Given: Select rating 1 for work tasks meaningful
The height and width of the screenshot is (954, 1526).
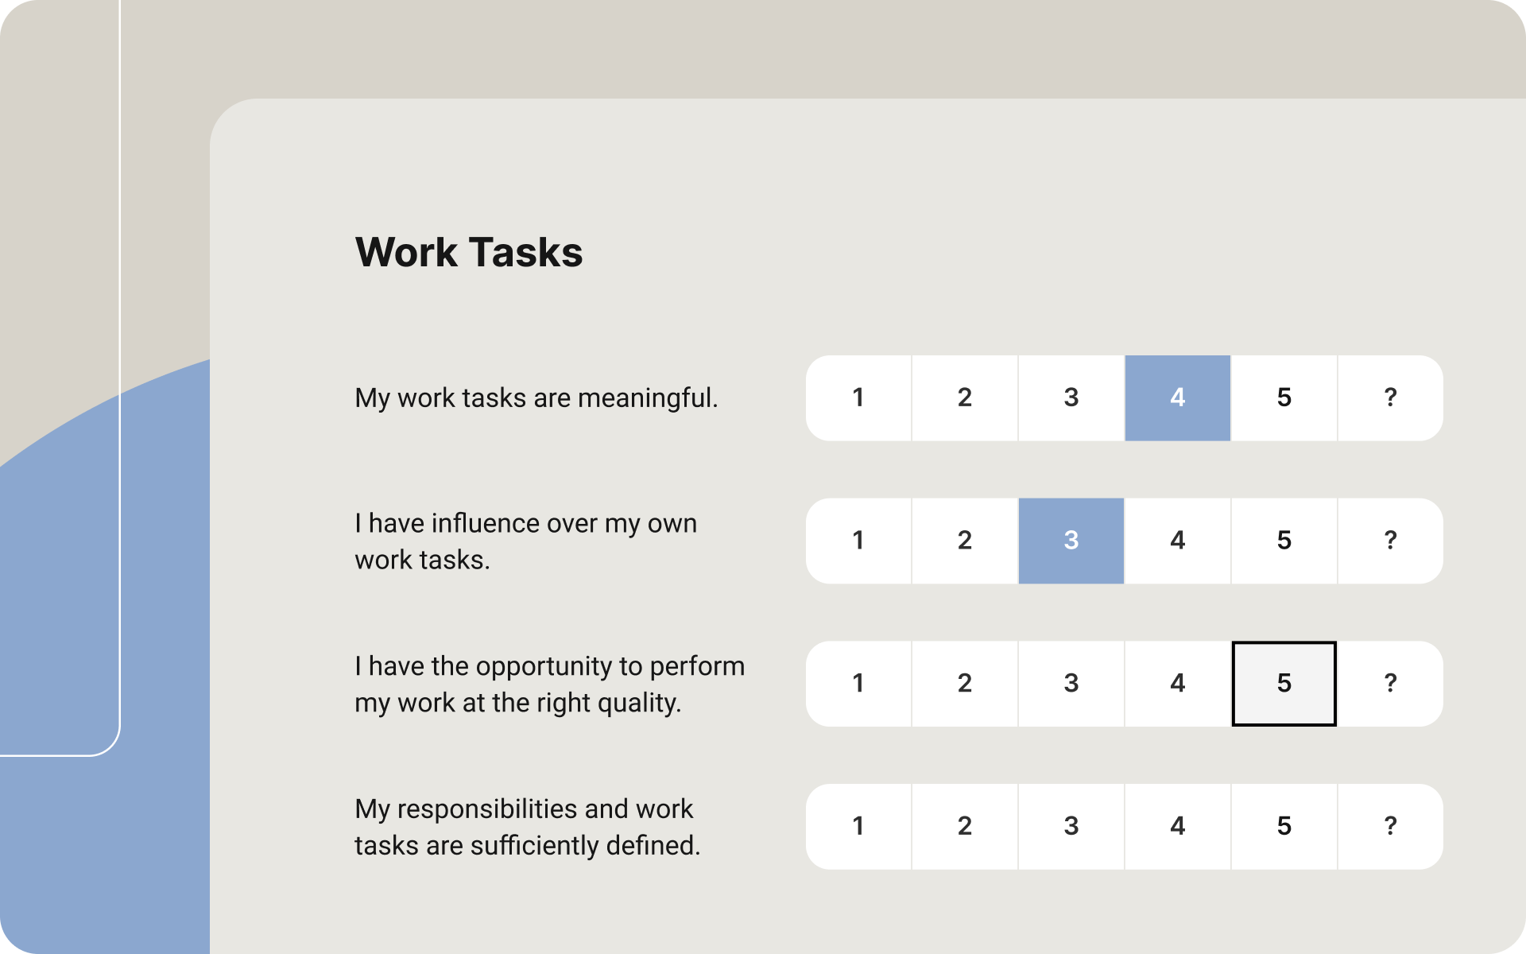Looking at the screenshot, I should [858, 397].
